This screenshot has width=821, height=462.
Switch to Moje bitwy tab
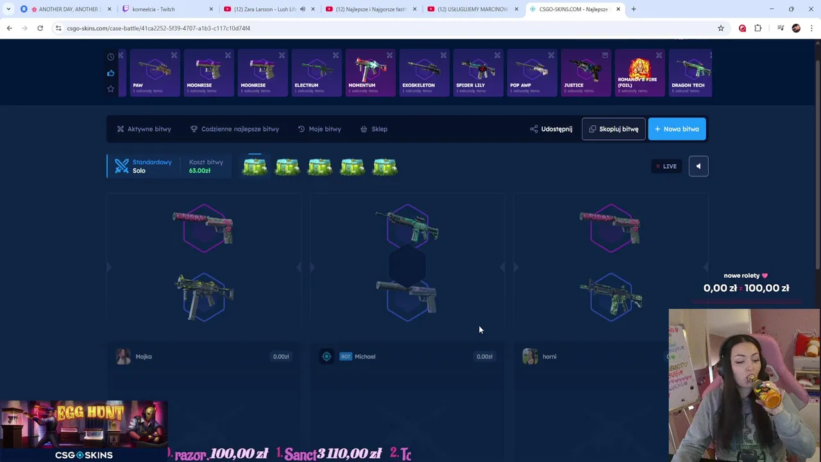[319, 129]
